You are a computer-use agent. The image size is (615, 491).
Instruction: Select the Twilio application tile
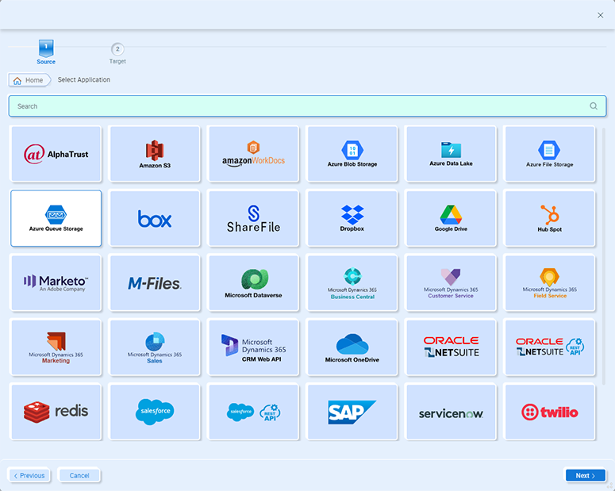click(550, 412)
